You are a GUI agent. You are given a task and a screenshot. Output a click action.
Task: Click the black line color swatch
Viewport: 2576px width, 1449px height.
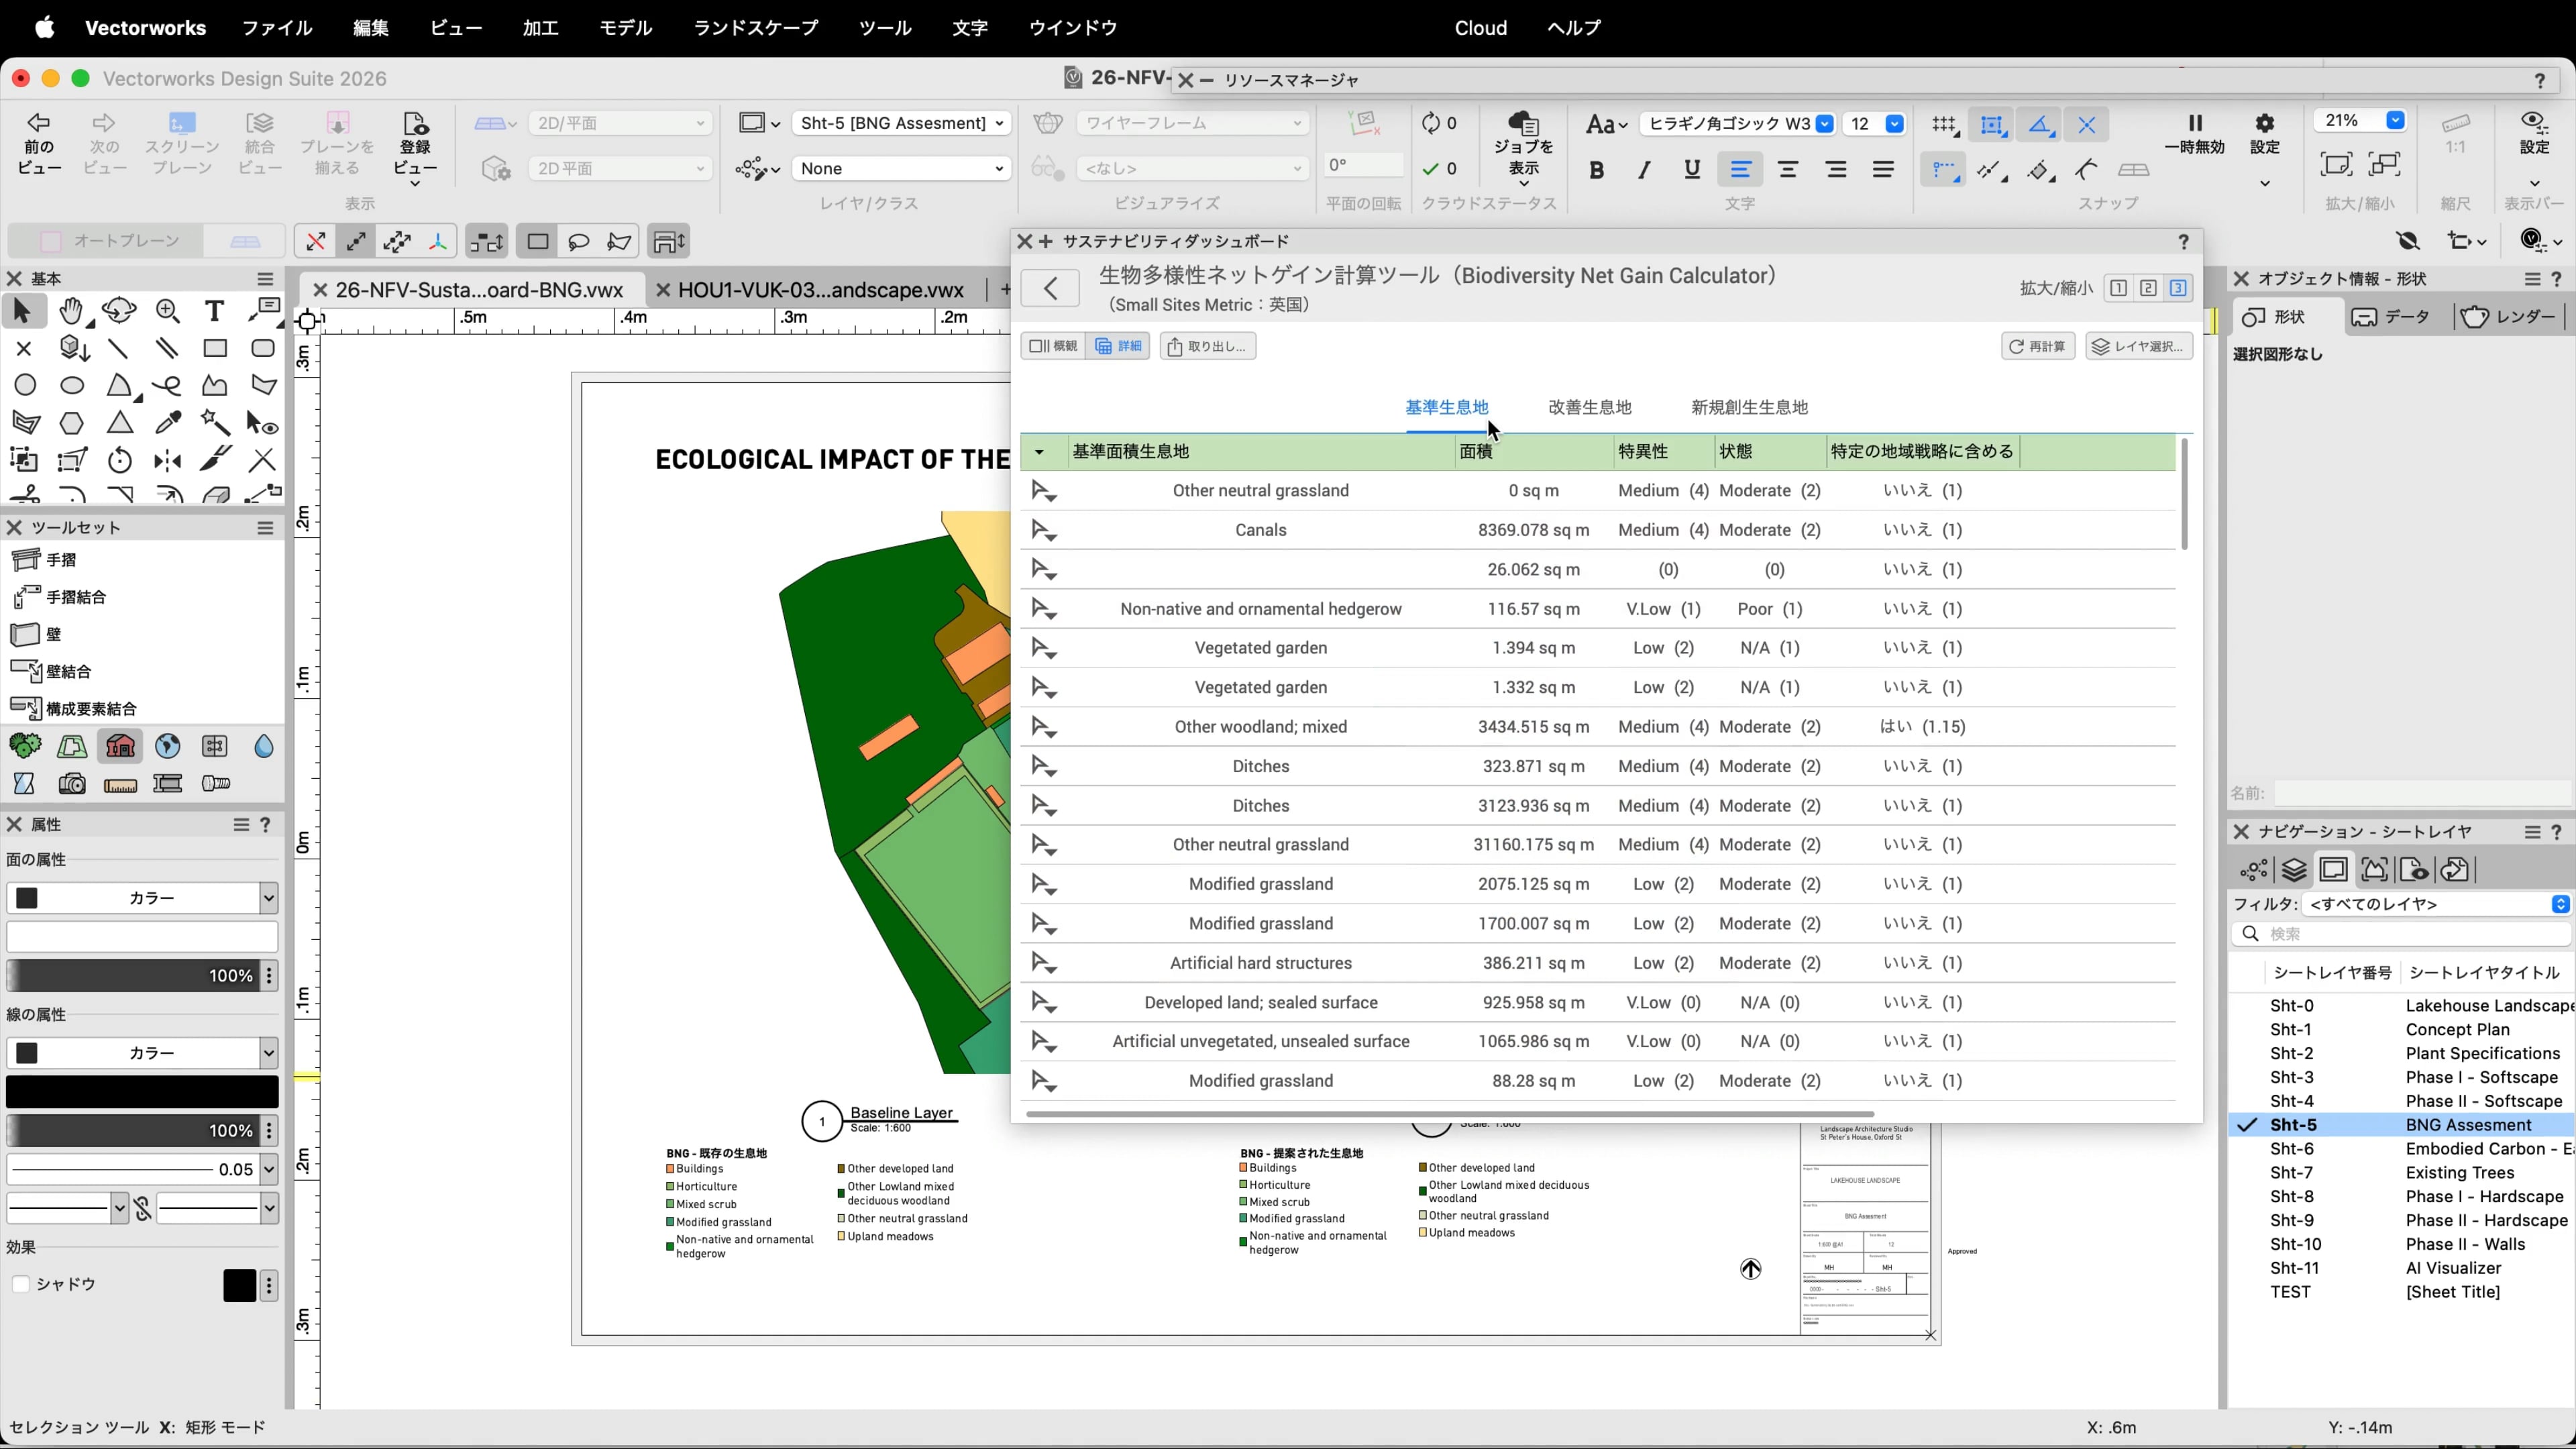pos(141,1091)
